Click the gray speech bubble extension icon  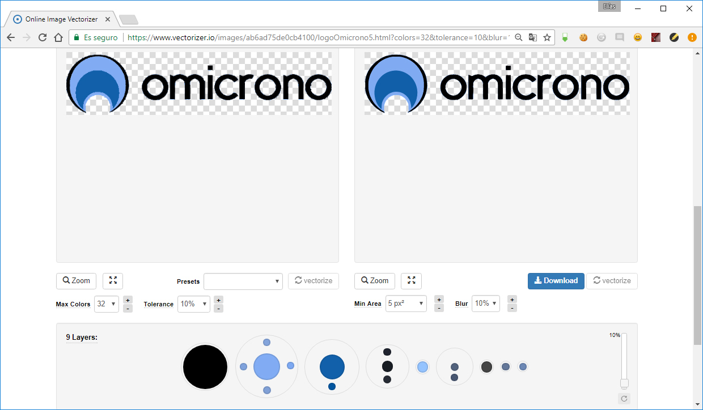[620, 37]
